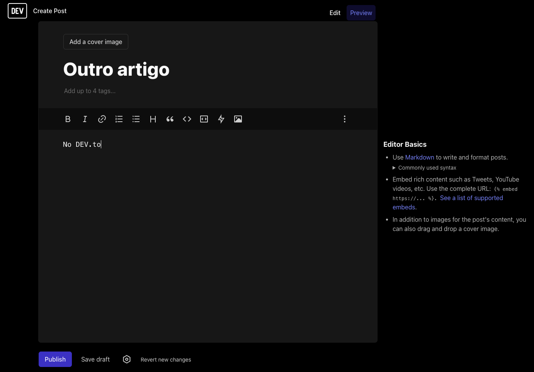Image resolution: width=534 pixels, height=372 pixels.
Task: Insert a block quote
Action: (170, 119)
